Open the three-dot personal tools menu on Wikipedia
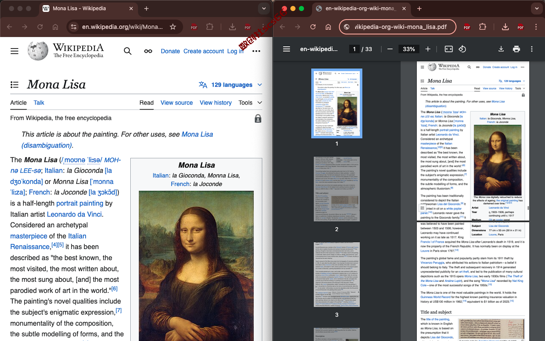545x341 pixels. [256, 51]
